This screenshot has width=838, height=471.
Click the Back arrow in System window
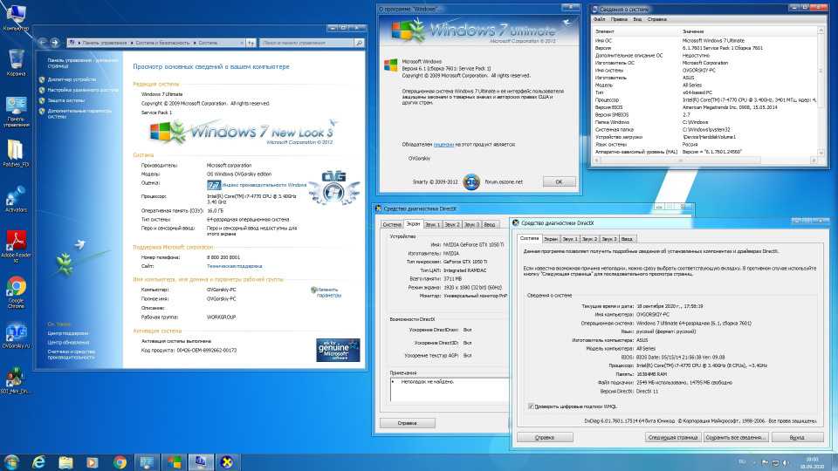click(43, 42)
